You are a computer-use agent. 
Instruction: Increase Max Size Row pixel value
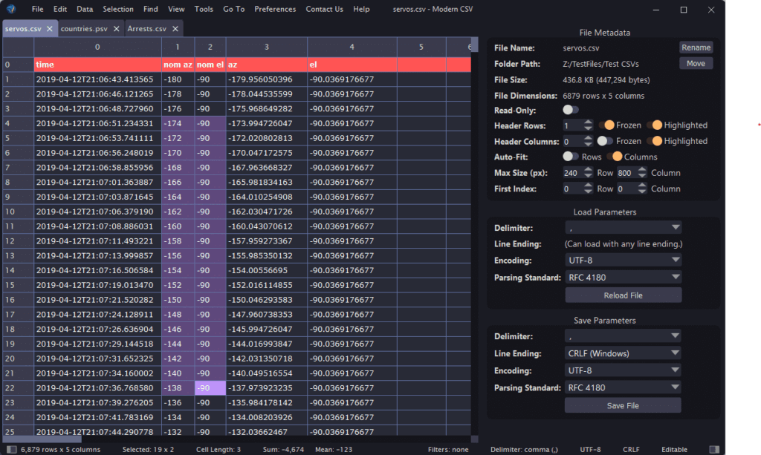click(x=589, y=169)
